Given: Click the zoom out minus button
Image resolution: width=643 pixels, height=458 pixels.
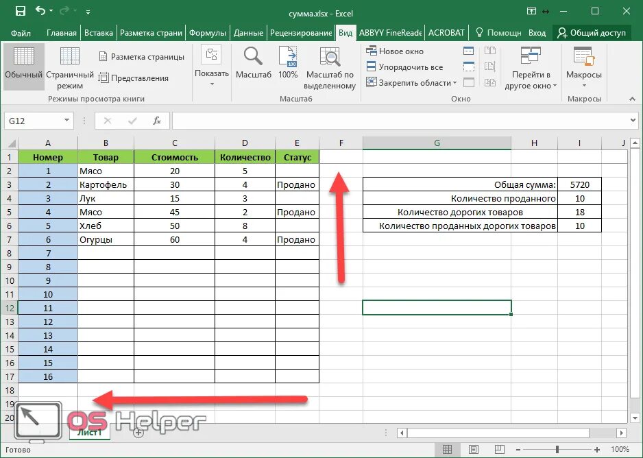Looking at the screenshot, I should pyautogui.click(x=518, y=449).
